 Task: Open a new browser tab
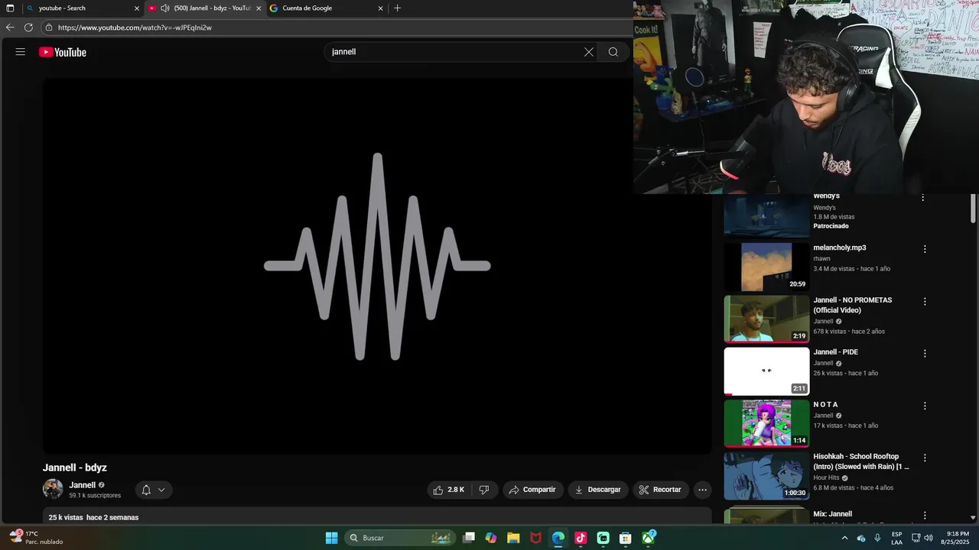click(x=397, y=8)
